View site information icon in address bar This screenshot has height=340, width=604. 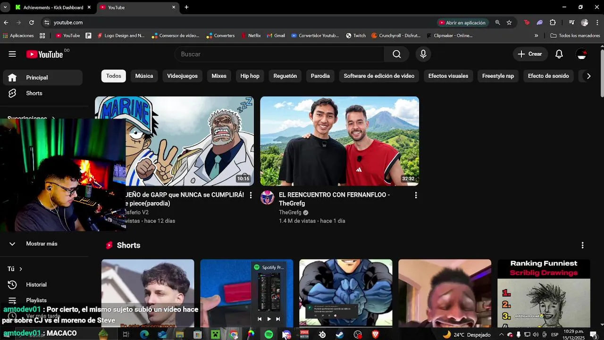46,22
